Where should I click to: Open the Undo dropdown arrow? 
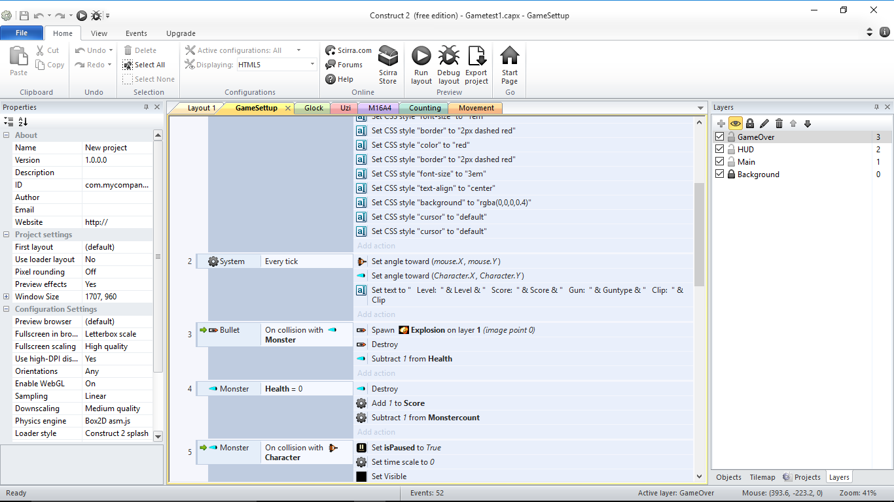pyautogui.click(x=111, y=50)
